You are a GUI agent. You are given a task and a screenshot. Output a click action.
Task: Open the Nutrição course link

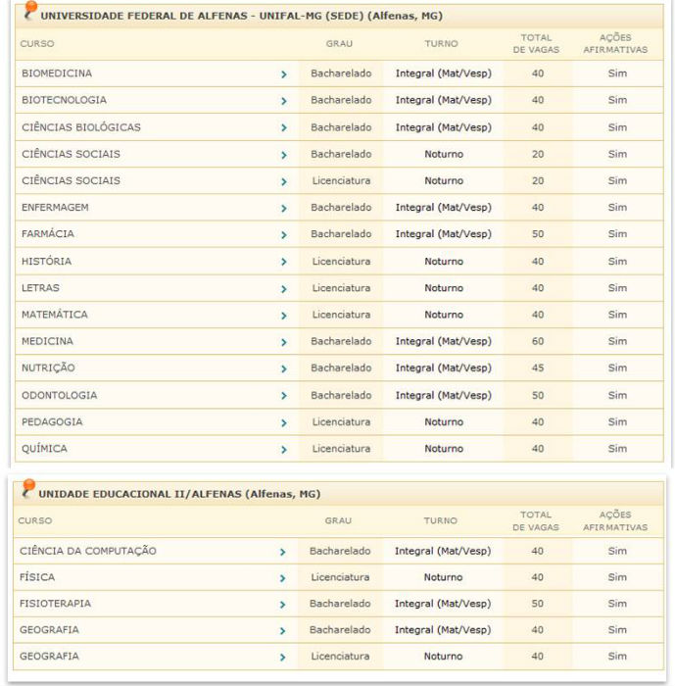pos(48,368)
